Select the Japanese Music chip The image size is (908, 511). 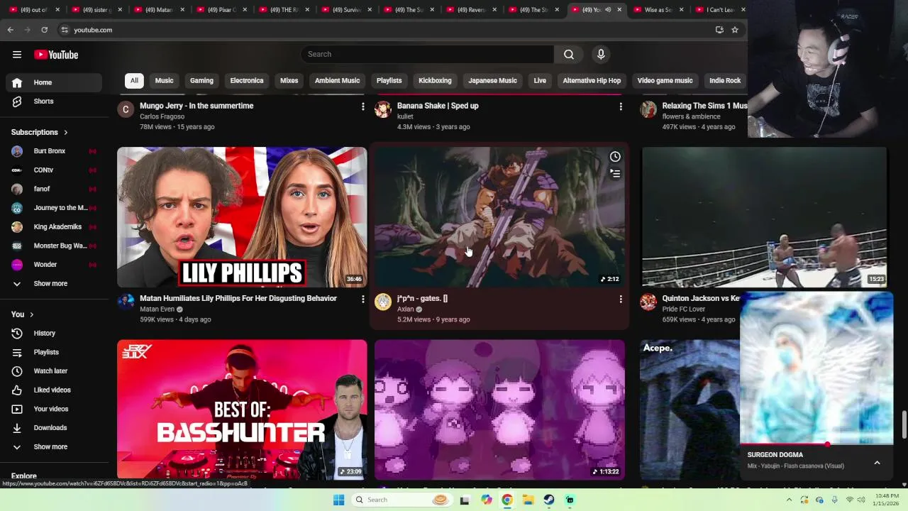coord(492,80)
